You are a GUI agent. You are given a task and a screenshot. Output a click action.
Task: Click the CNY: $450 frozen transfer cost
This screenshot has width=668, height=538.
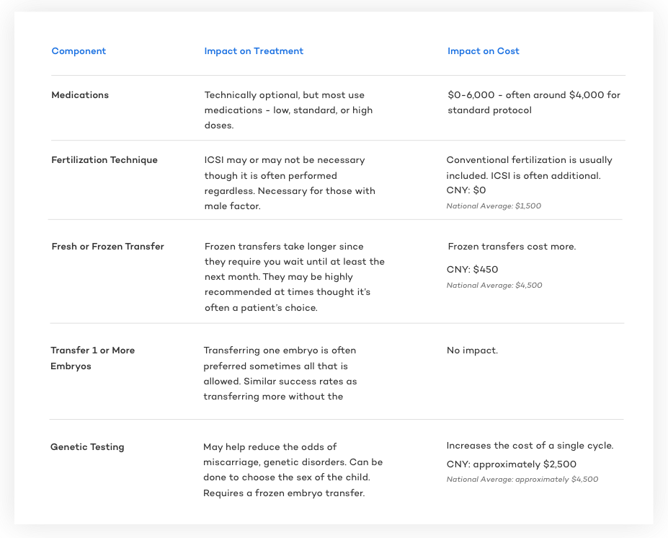[x=472, y=270]
